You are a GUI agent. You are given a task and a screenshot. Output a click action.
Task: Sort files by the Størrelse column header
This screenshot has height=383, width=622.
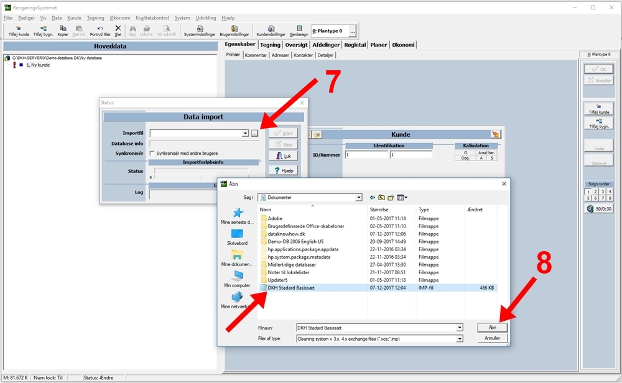(391, 210)
